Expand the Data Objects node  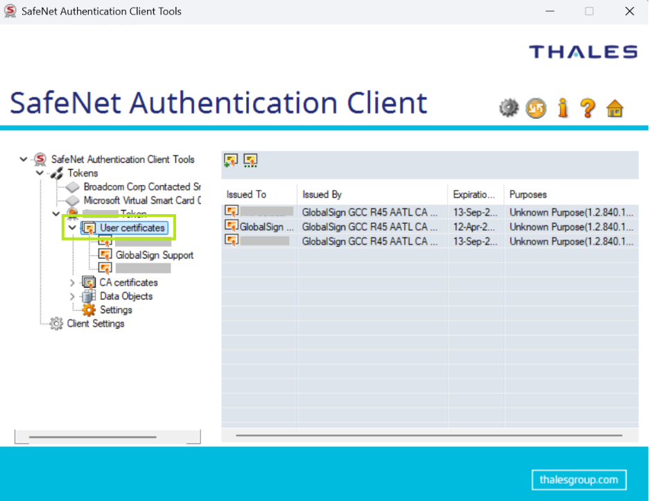click(72, 297)
